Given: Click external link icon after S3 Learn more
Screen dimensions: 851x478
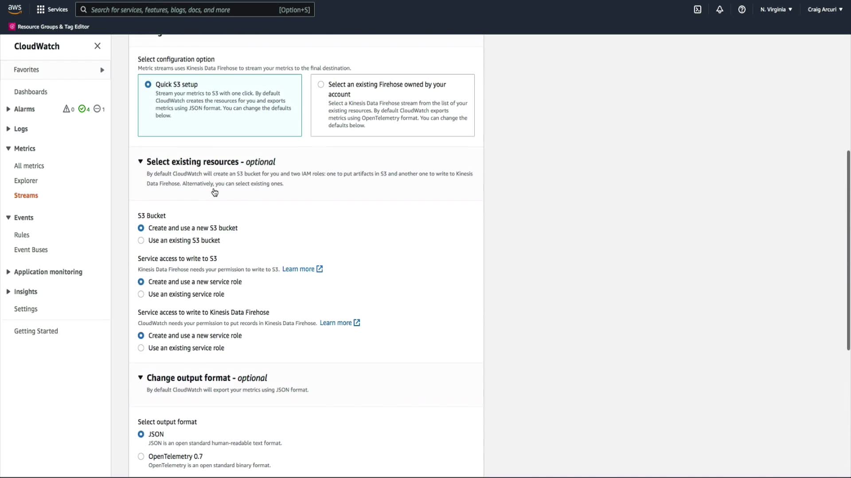Looking at the screenshot, I should click(320, 269).
